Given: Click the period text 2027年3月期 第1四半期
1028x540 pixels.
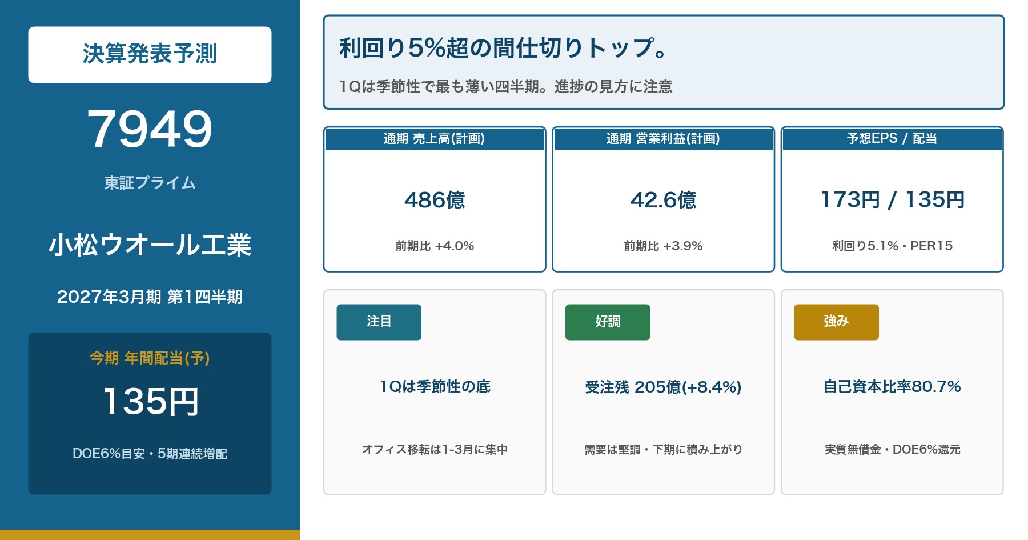Looking at the screenshot, I should pos(150,297).
